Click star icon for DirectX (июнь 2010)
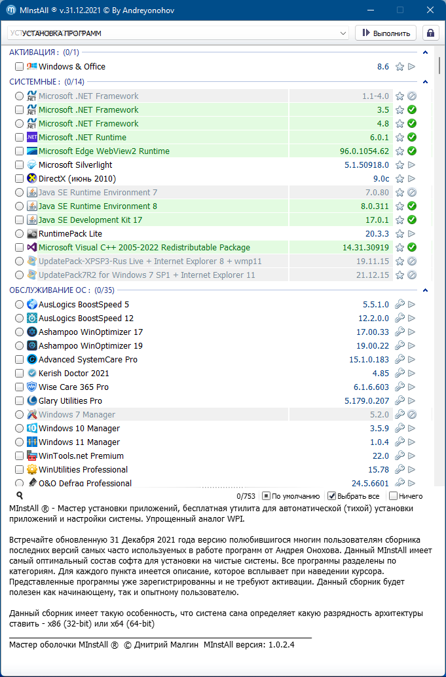446x677 pixels. (x=400, y=179)
